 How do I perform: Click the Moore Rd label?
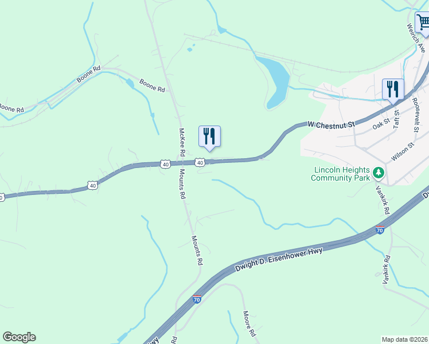(x=249, y=324)
